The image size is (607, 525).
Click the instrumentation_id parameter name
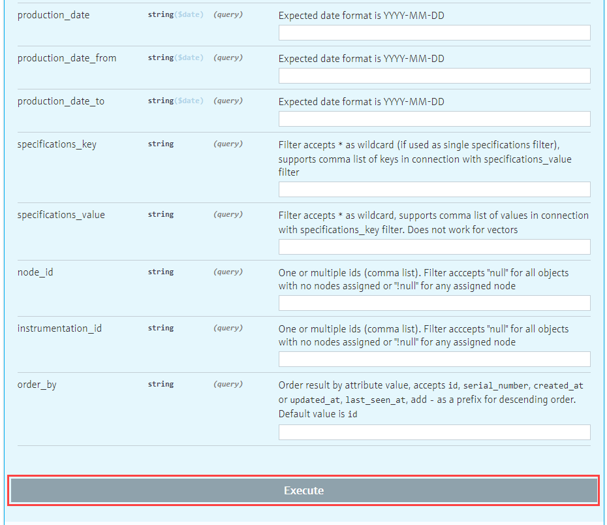tap(59, 328)
